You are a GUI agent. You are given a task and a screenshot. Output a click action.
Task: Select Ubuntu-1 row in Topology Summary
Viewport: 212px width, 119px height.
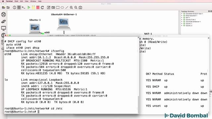pyautogui.click(x=189, y=23)
